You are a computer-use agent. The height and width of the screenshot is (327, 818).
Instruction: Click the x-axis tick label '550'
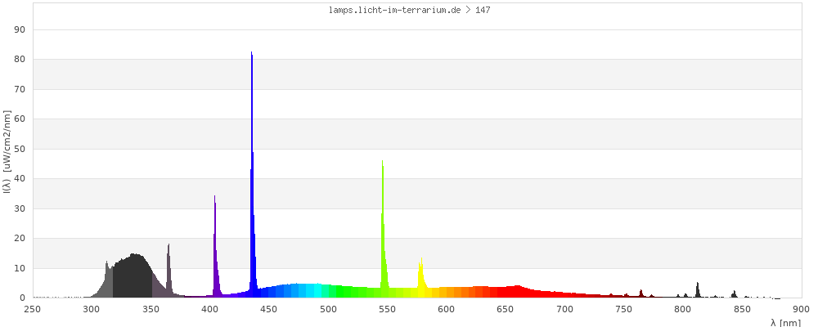pos(387,309)
